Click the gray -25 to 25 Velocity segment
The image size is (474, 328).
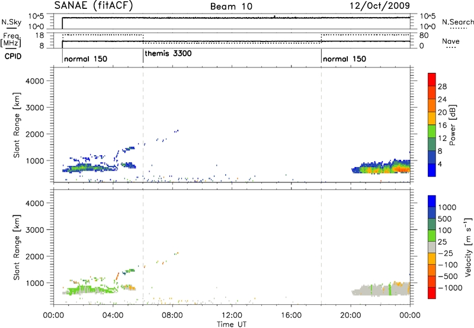(432, 247)
